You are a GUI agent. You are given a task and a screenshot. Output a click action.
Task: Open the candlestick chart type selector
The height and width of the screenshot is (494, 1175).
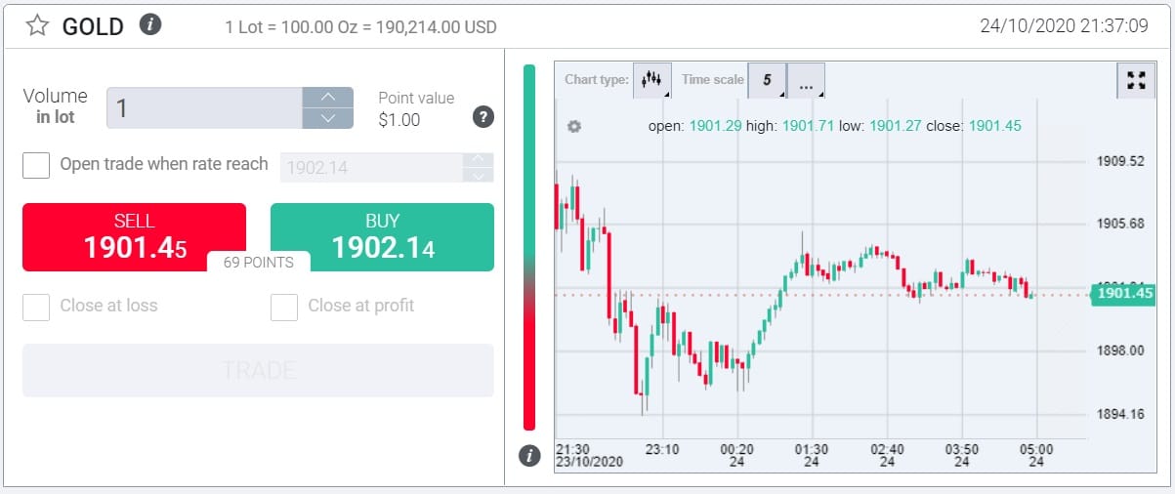point(651,81)
